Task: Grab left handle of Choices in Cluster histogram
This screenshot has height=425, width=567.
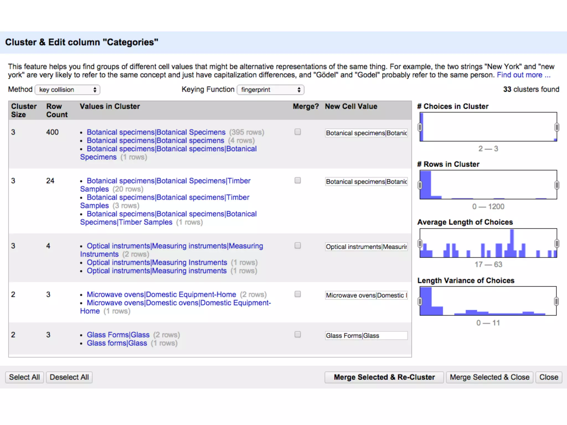Action: click(x=420, y=127)
